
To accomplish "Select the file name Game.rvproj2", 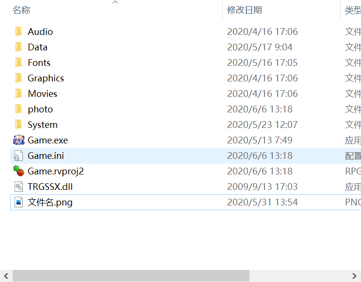I will tap(56, 172).
